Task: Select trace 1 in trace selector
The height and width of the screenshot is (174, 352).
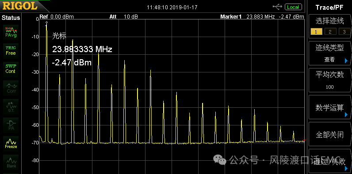Action: [316, 32]
